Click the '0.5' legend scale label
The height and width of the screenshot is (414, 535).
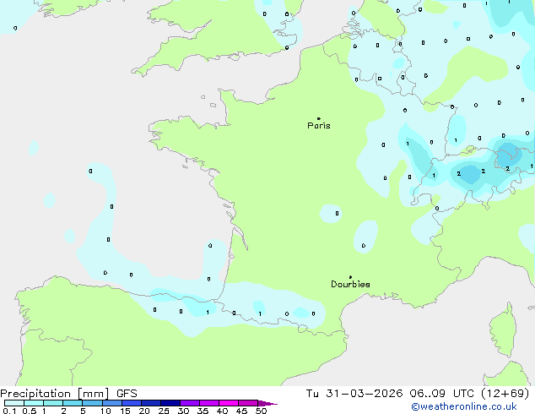[29, 411]
